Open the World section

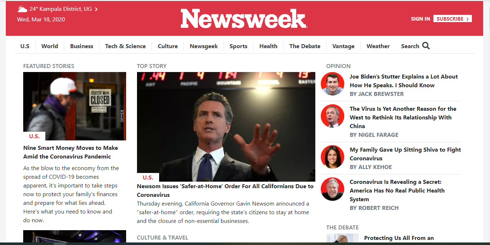point(50,46)
